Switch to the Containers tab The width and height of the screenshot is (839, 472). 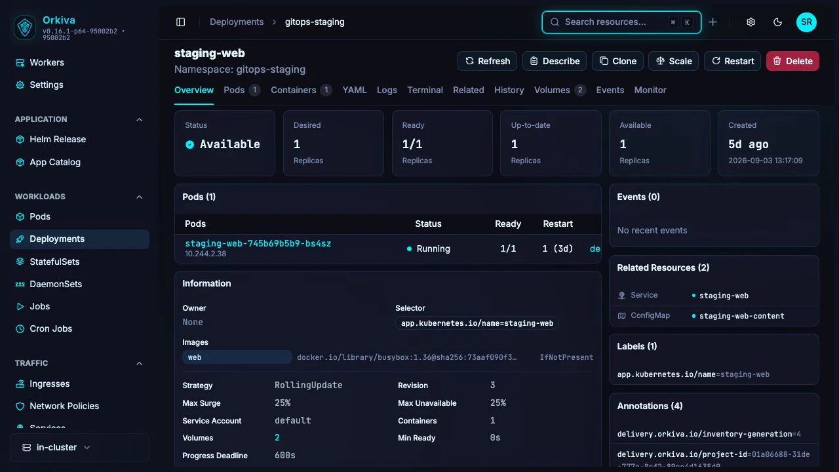(x=301, y=90)
